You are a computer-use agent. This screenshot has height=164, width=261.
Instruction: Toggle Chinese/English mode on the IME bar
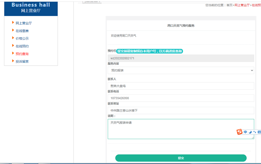point(245,132)
